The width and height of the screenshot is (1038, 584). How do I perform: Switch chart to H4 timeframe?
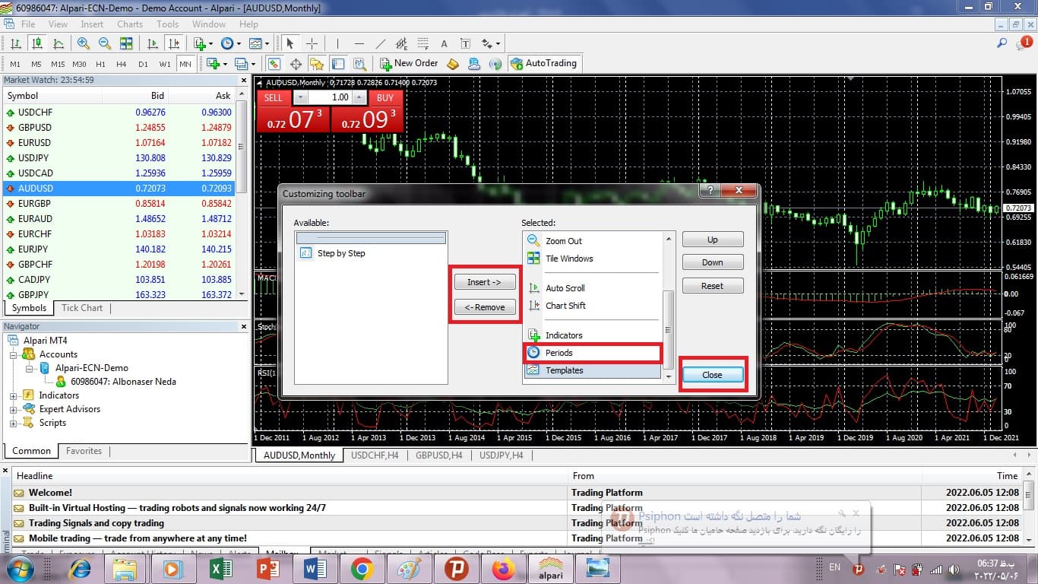(122, 64)
